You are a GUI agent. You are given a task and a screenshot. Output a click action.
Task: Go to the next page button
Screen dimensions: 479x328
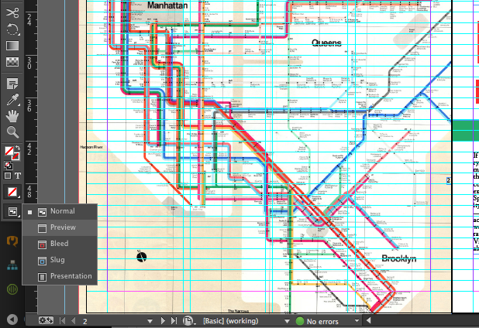click(162, 320)
